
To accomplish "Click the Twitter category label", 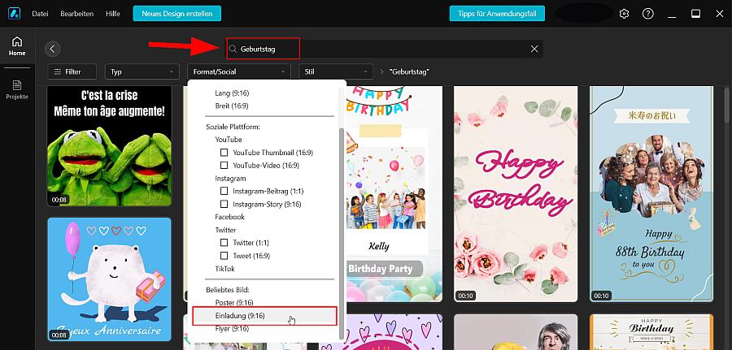I will [225, 230].
